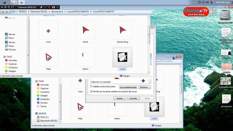Uncheck Permitir que los temas cambien los punteros
This screenshot has width=233, height=131.
91,91
